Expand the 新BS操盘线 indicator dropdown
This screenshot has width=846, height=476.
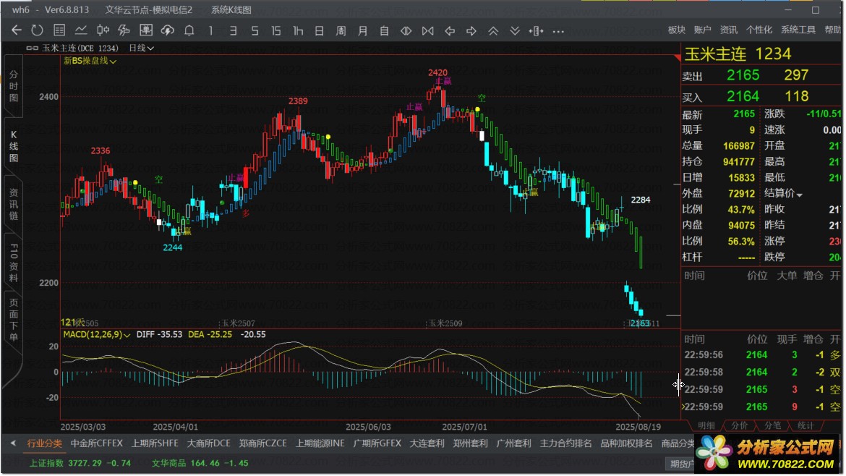[90, 61]
